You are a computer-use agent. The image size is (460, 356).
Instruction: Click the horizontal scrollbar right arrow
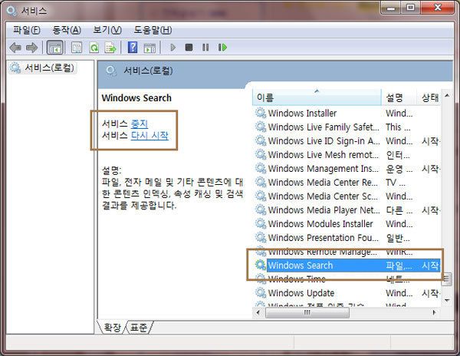click(434, 312)
